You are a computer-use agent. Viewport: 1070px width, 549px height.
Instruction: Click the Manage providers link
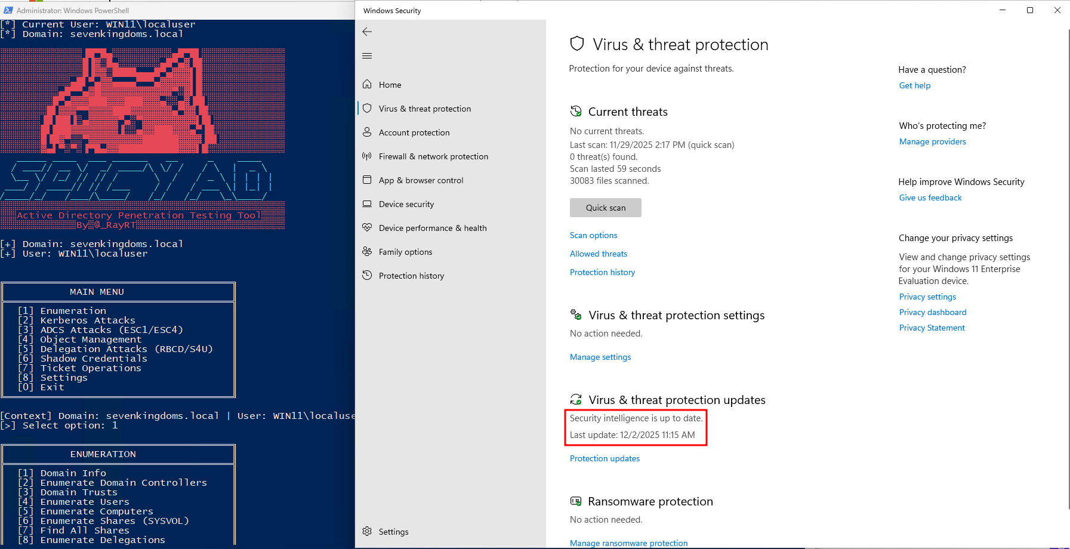click(x=932, y=141)
